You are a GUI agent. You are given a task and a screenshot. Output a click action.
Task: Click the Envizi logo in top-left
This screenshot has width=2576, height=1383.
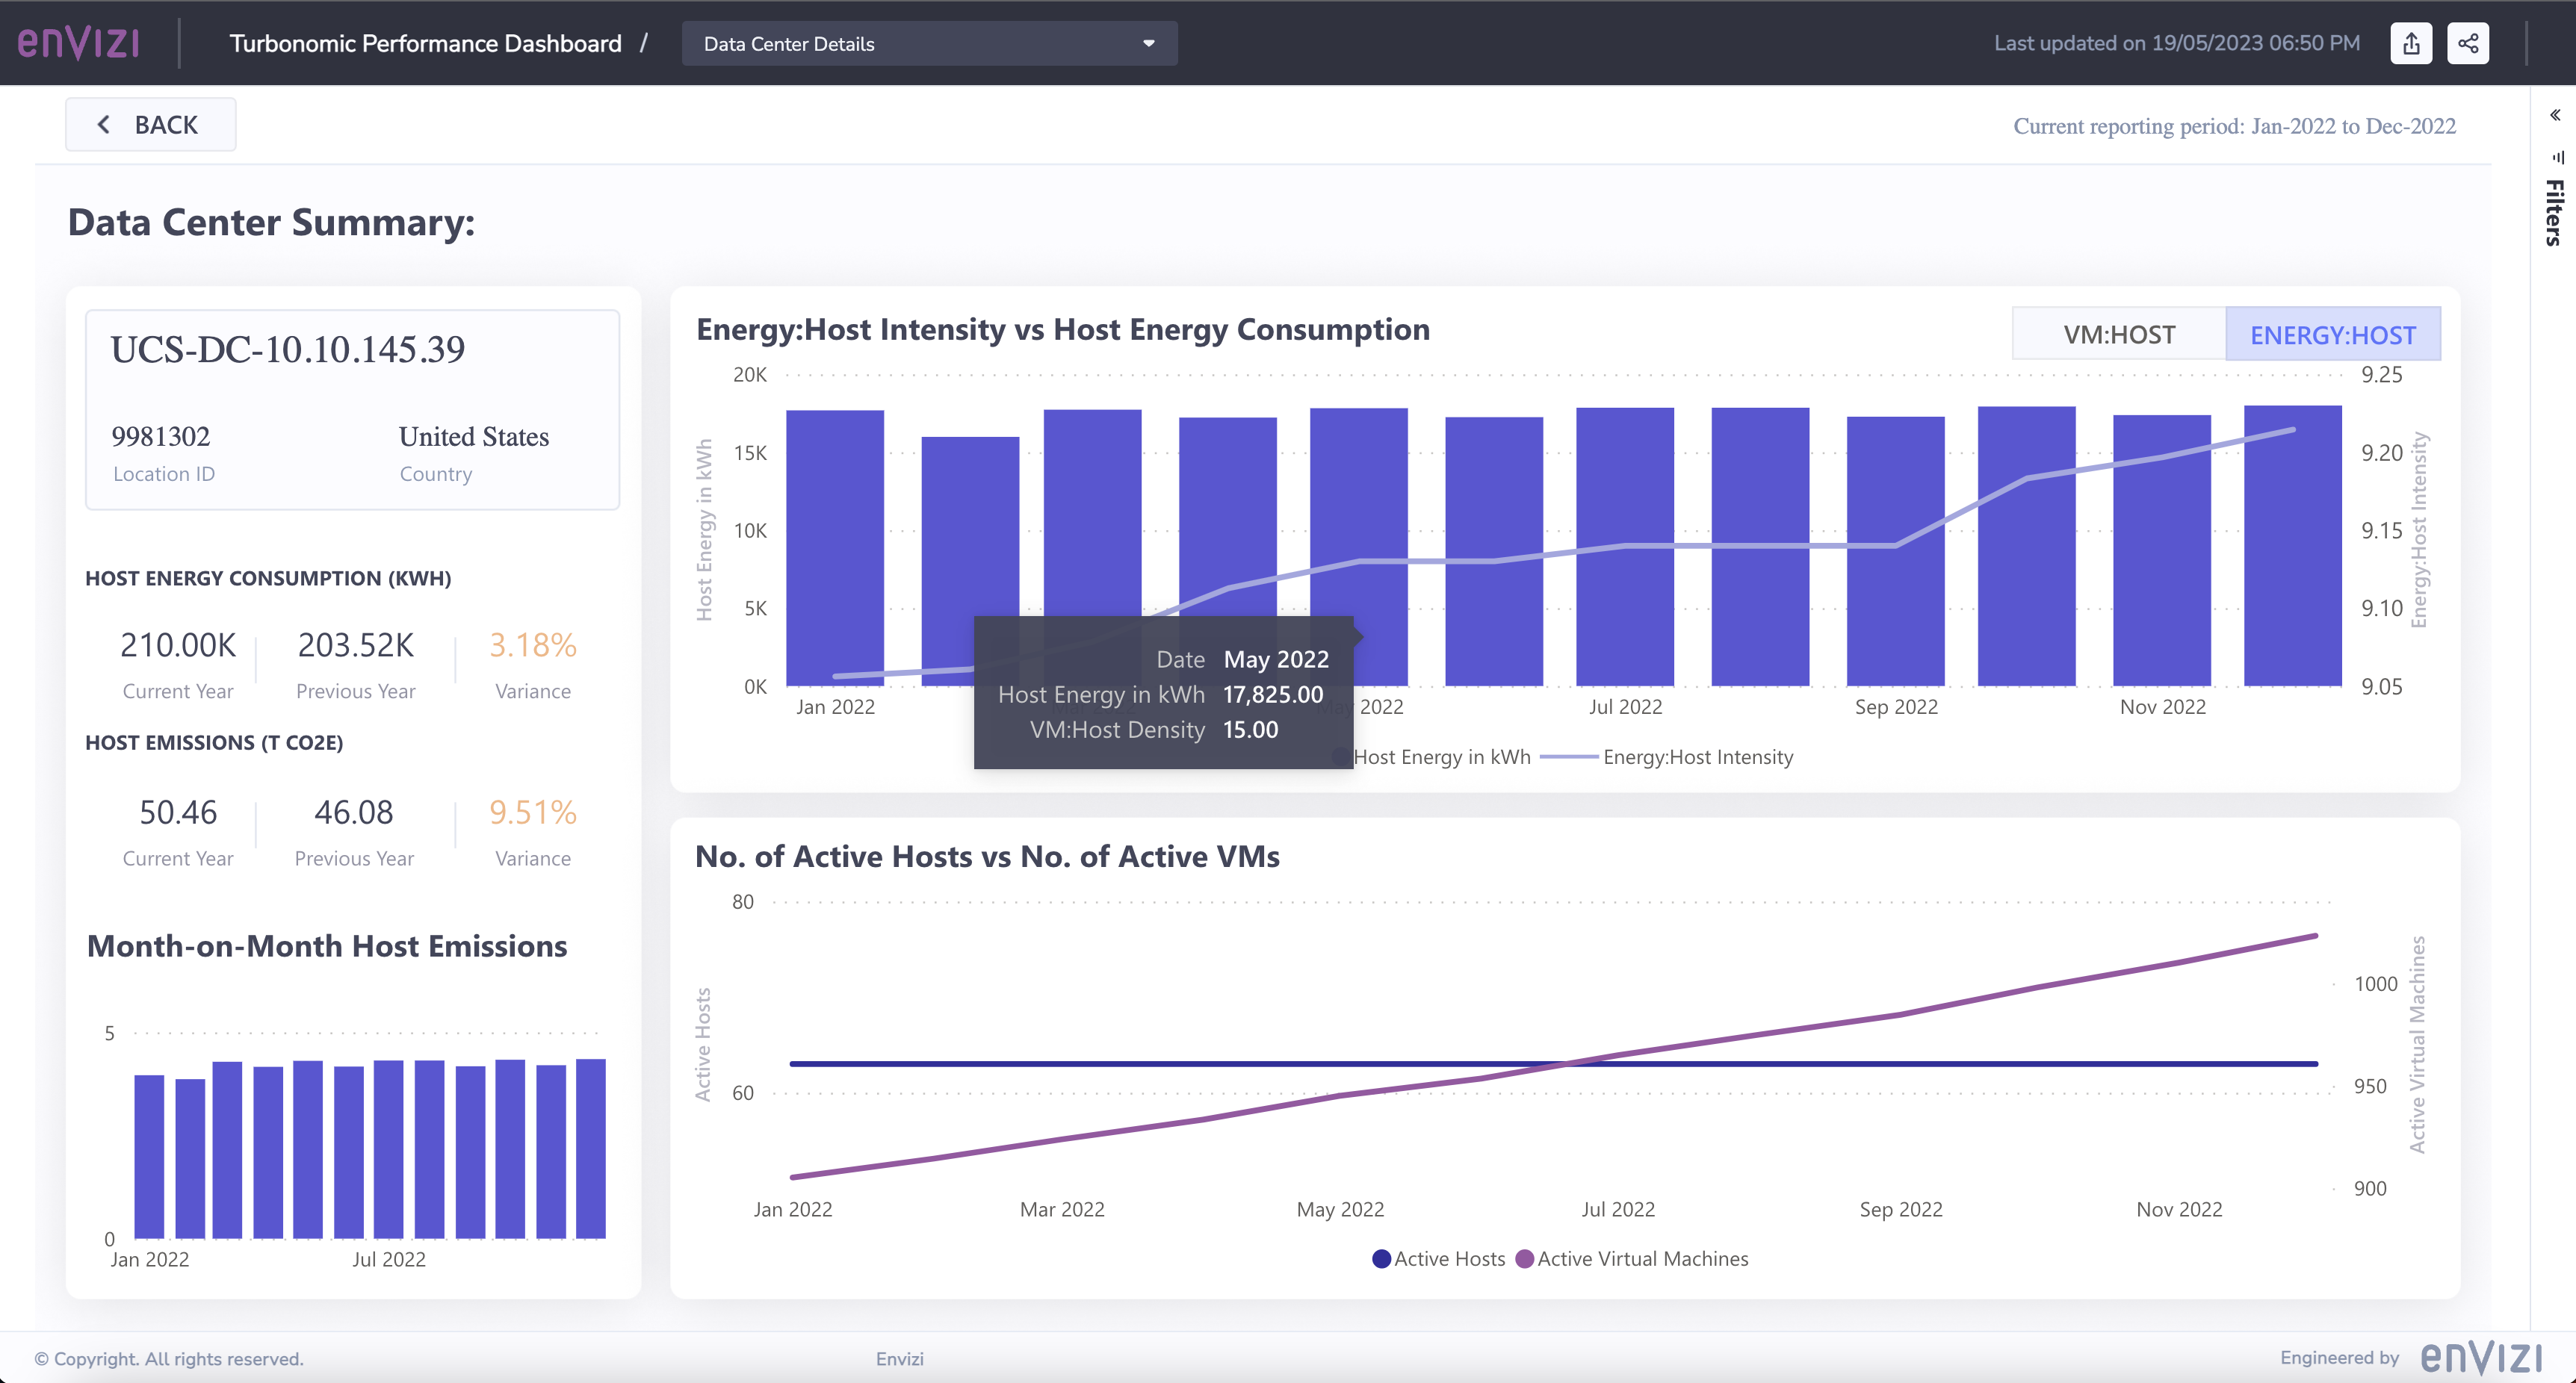point(78,43)
